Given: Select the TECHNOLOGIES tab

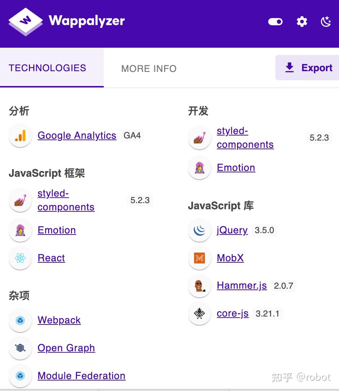Looking at the screenshot, I should point(47,68).
